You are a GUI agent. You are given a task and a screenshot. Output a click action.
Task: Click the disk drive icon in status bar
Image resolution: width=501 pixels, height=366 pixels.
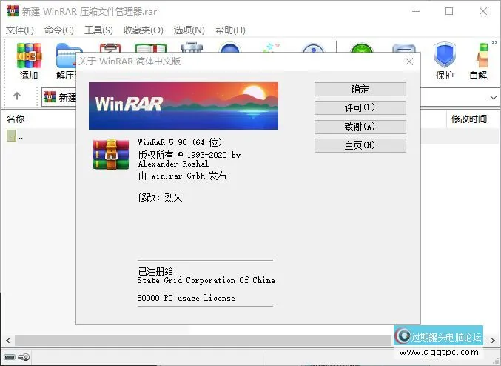[x=10, y=357]
